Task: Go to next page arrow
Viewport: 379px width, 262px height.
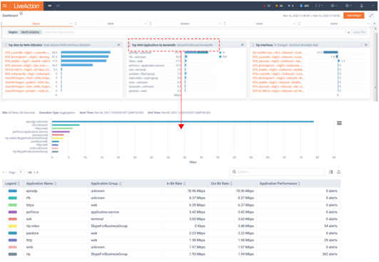Action: tap(34, 172)
